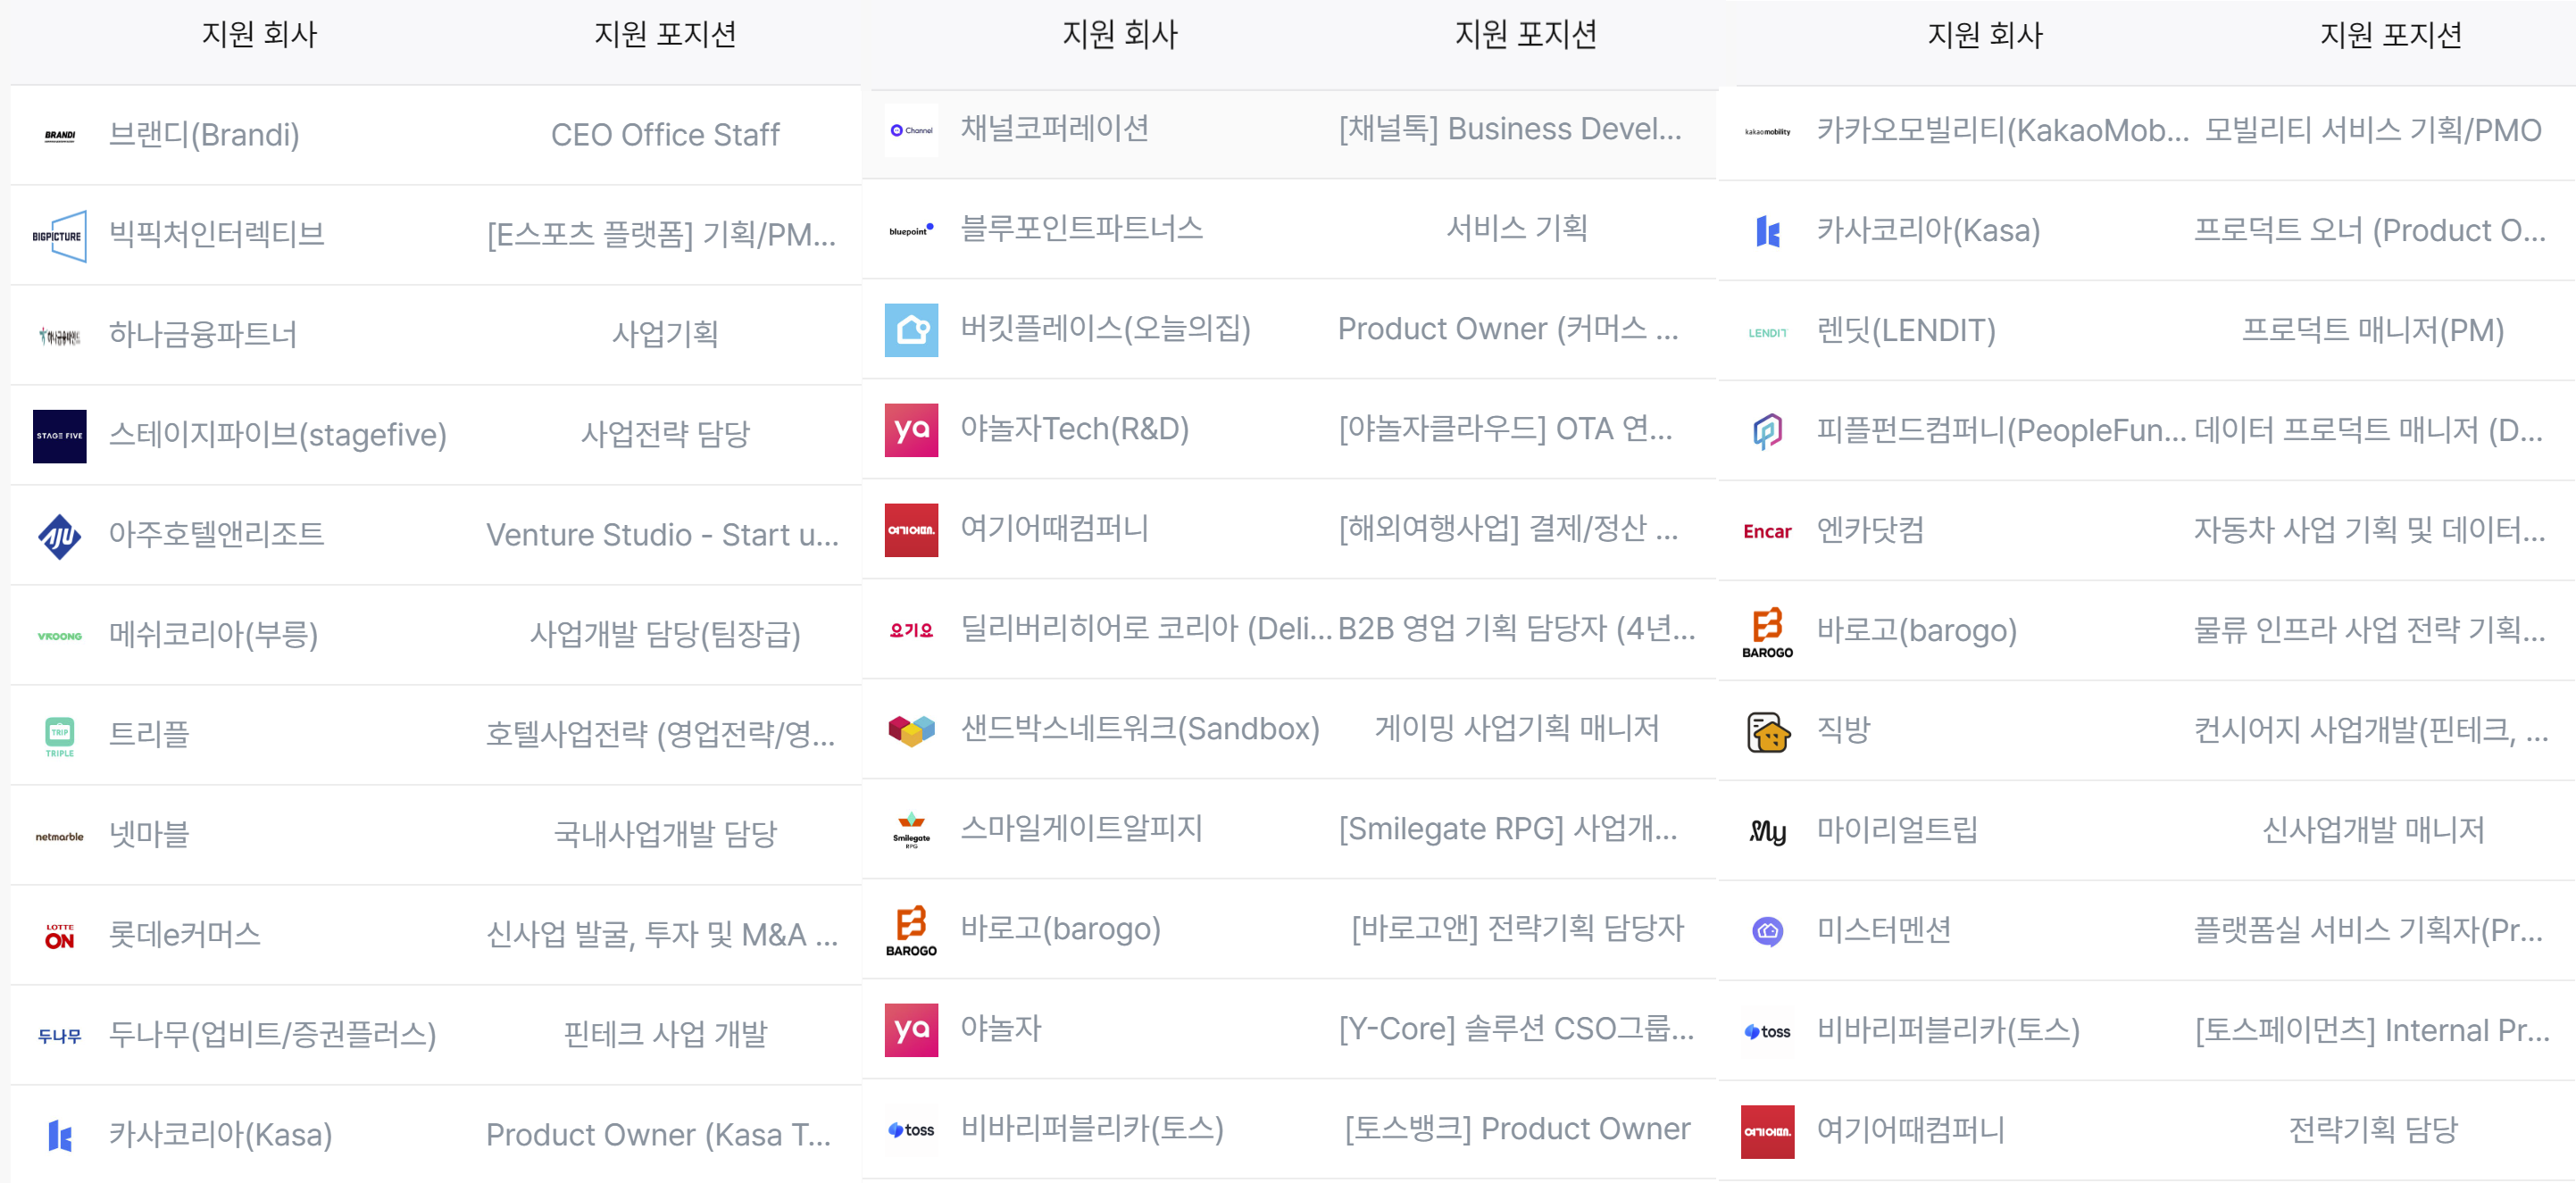The height and width of the screenshot is (1183, 2576).
Task: Select 게이밍 사업기획 매니저 position
Action: pyautogui.click(x=1516, y=729)
